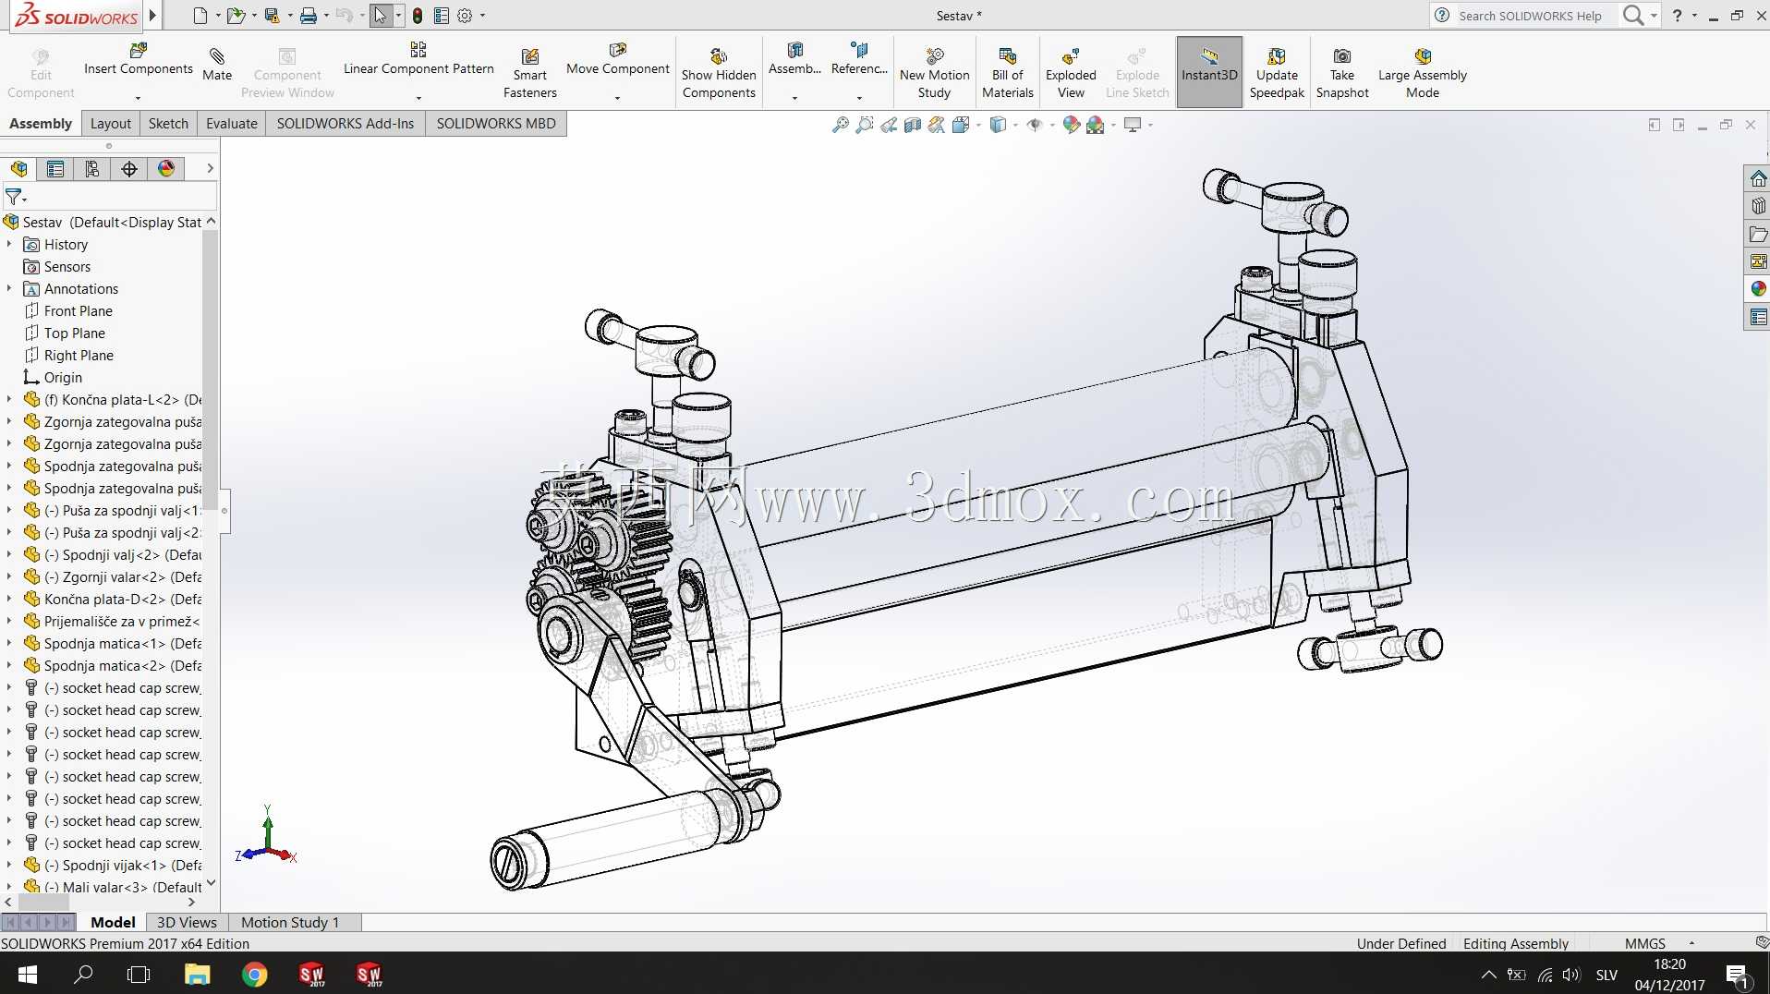Click Previous View icon

[888, 125]
